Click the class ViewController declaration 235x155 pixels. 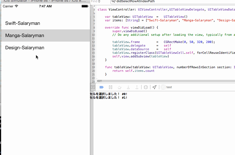[x=166, y=10]
